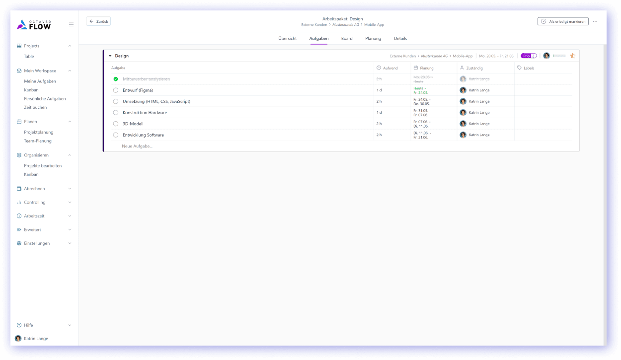Check off the 3D-Modell task
This screenshot has height=360, width=621.
116,124
